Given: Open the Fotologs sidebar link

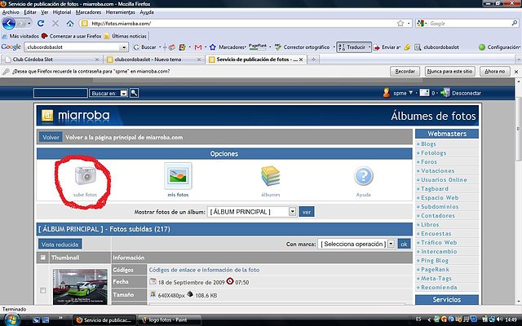Looking at the screenshot, I should click(x=433, y=153).
